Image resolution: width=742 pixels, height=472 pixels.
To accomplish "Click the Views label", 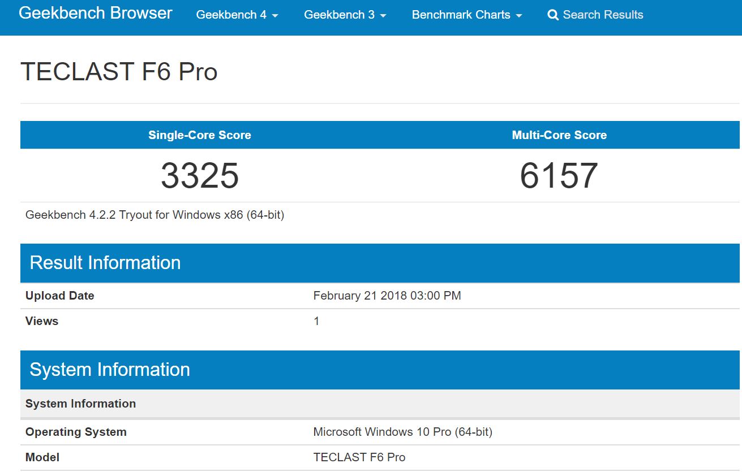I will (x=42, y=321).
